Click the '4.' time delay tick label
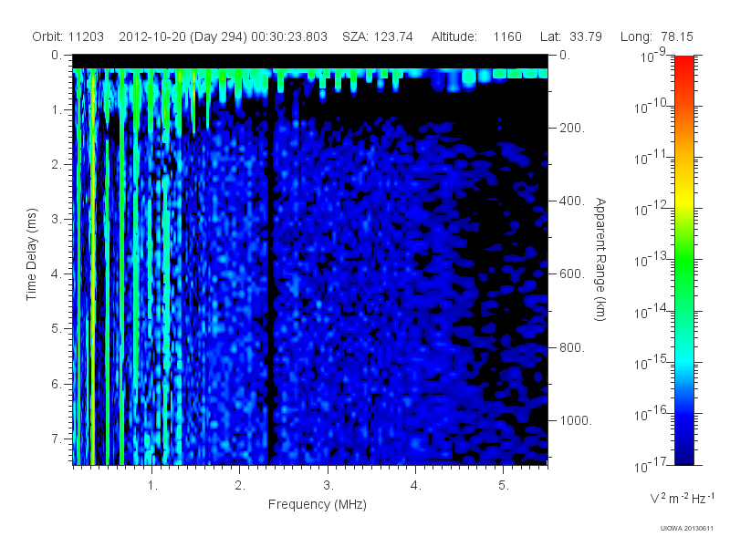This screenshot has height=547, width=730. coord(57,274)
